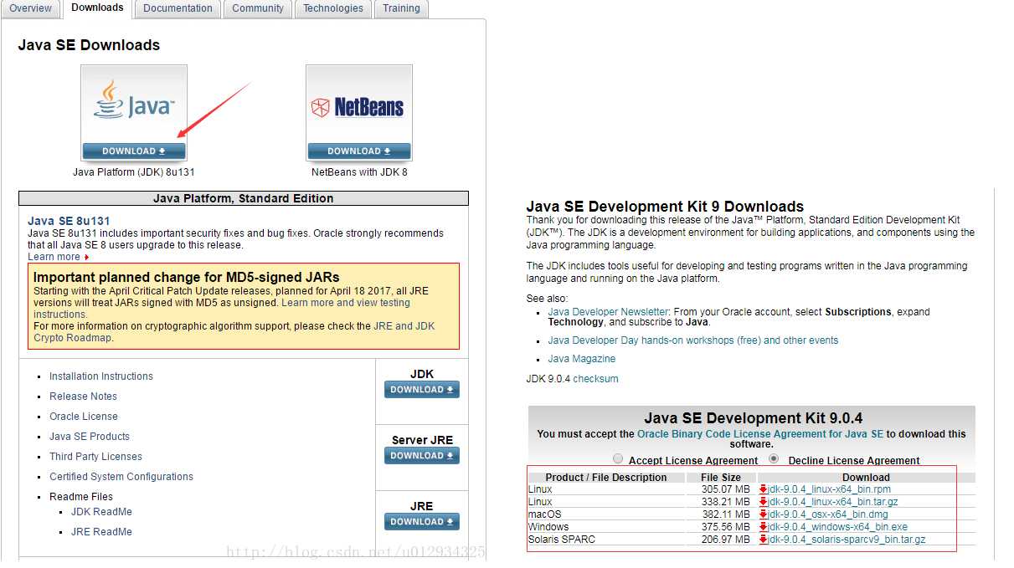Screen dimensions: 1014x568
Task: Open the Java Magazine link
Action: tap(581, 359)
